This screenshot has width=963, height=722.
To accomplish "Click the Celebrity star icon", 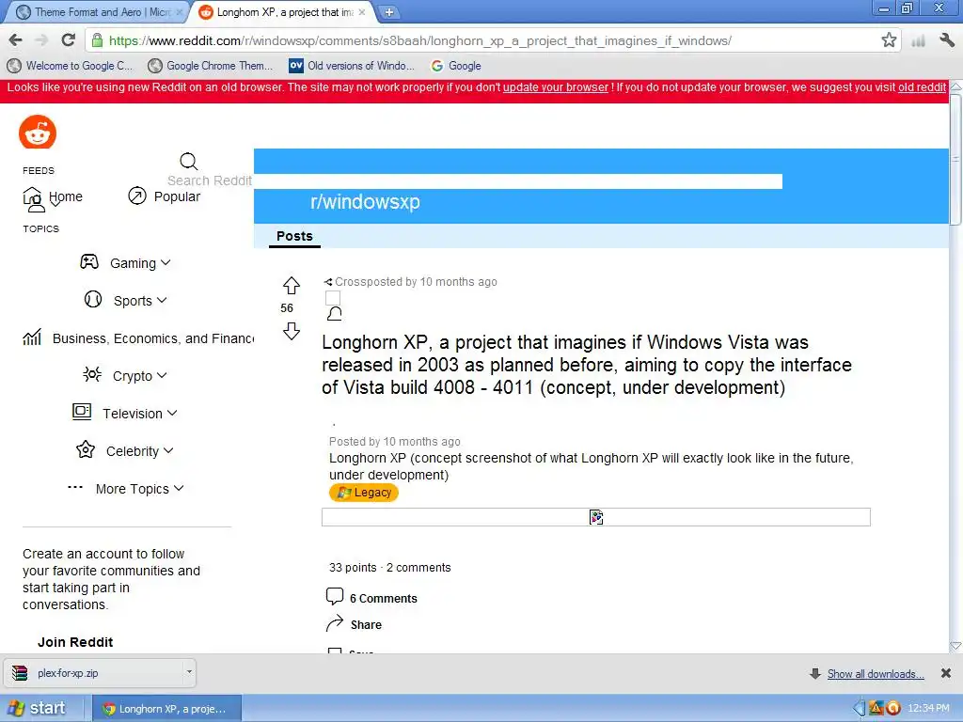I will tap(86, 450).
